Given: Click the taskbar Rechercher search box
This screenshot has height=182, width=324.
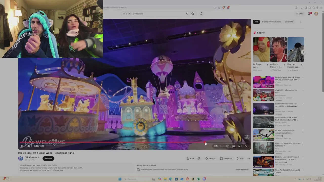Looking at the screenshot, I should coord(137,179).
